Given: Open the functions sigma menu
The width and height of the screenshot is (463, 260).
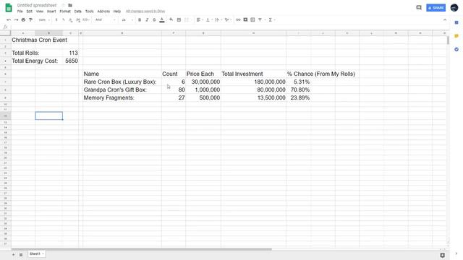Looking at the screenshot, I should click(272, 19).
